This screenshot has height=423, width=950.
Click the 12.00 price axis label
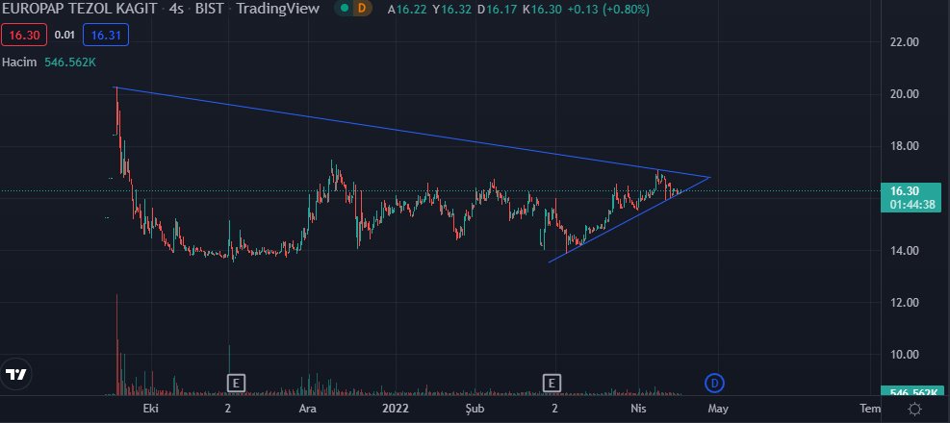(x=905, y=303)
